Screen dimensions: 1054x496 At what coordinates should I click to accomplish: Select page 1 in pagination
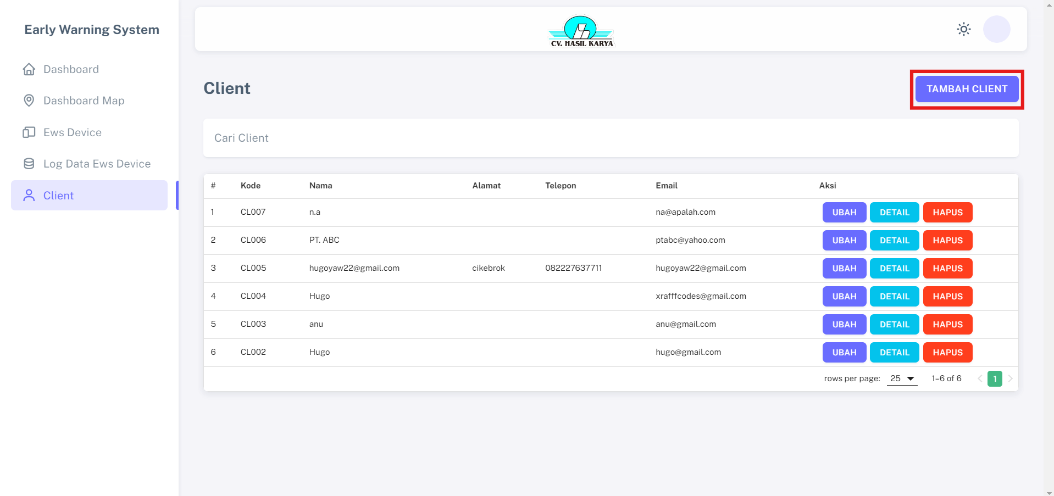click(x=995, y=378)
